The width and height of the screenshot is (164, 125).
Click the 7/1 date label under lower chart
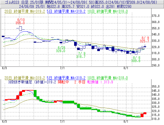coord(62,122)
